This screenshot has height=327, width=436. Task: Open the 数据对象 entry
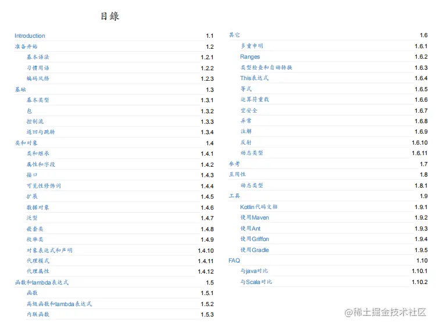(38, 207)
